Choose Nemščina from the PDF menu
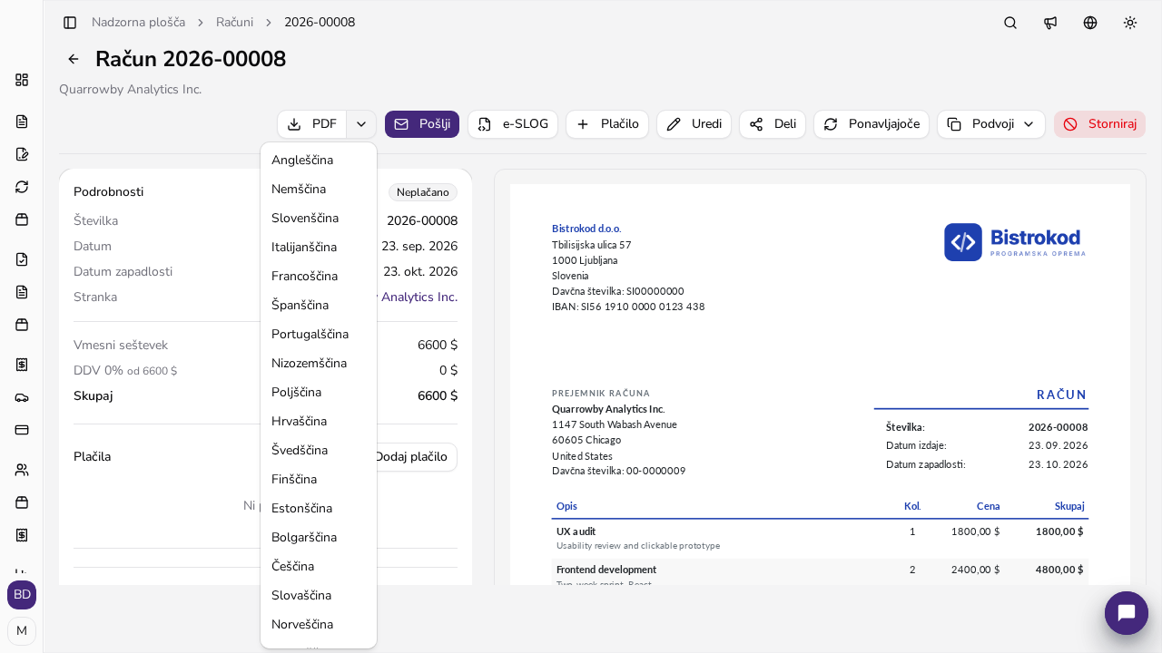The width and height of the screenshot is (1162, 653). coord(319,190)
